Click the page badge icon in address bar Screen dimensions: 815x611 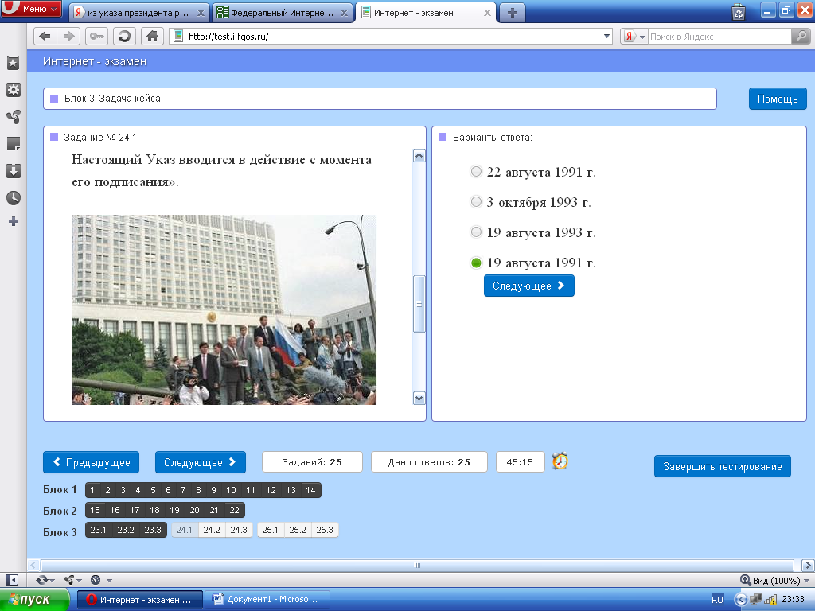(x=178, y=37)
